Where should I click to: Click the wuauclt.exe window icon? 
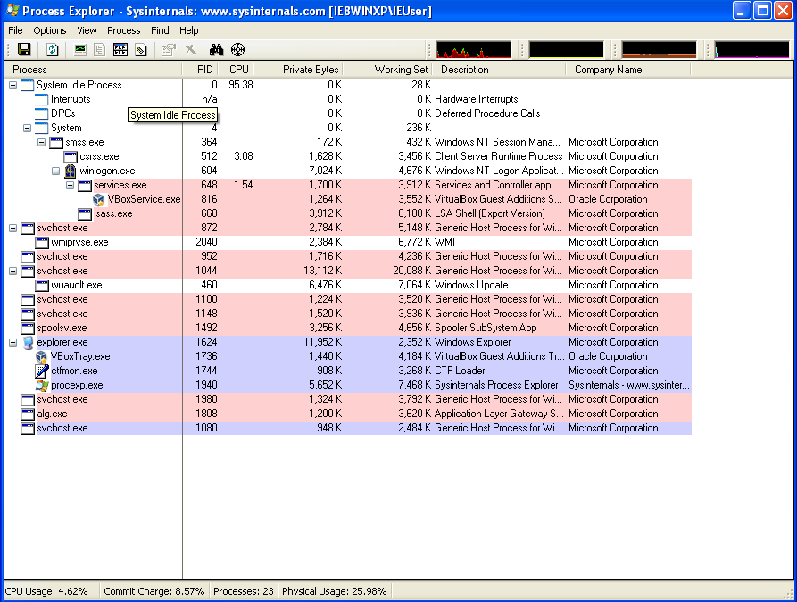coord(42,285)
